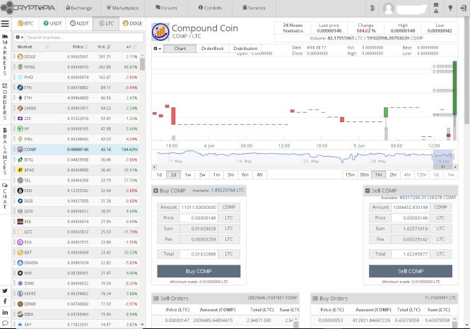Open the market list settings gear dropdown
The image size is (470, 329).
(x=19, y=37)
